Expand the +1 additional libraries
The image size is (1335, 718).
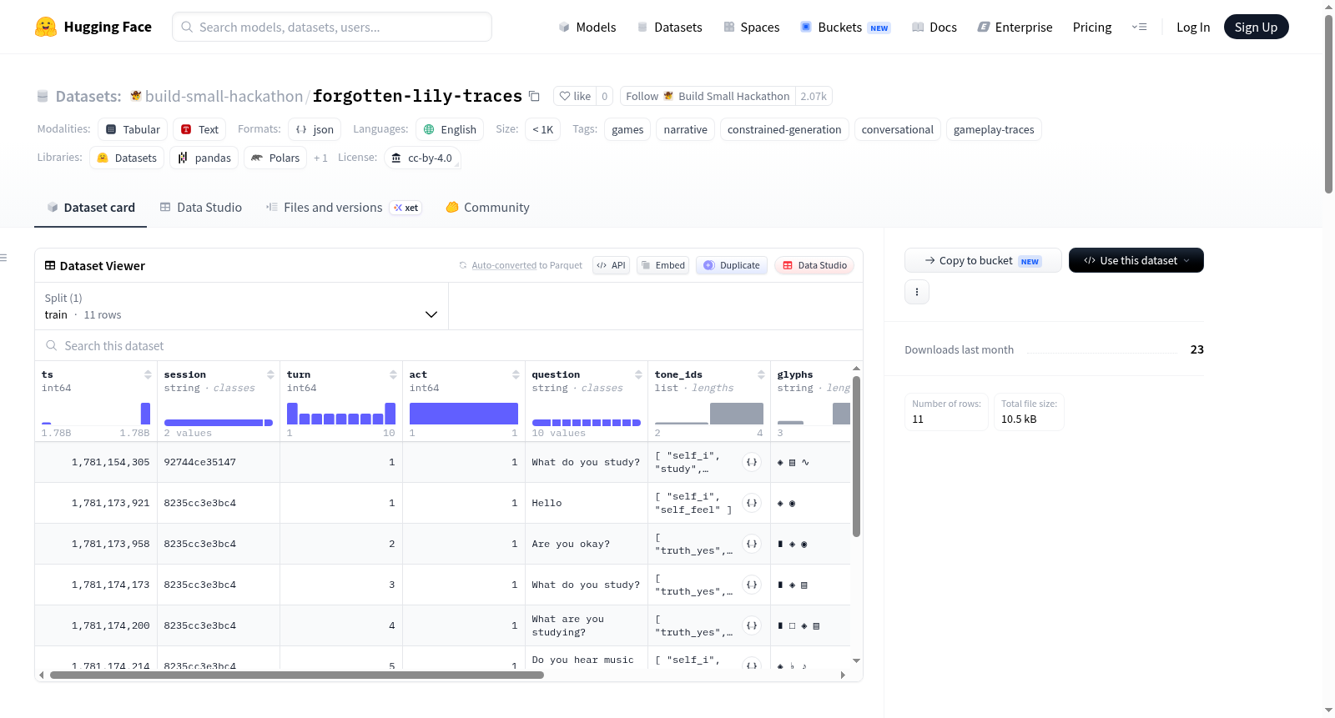tap(320, 158)
